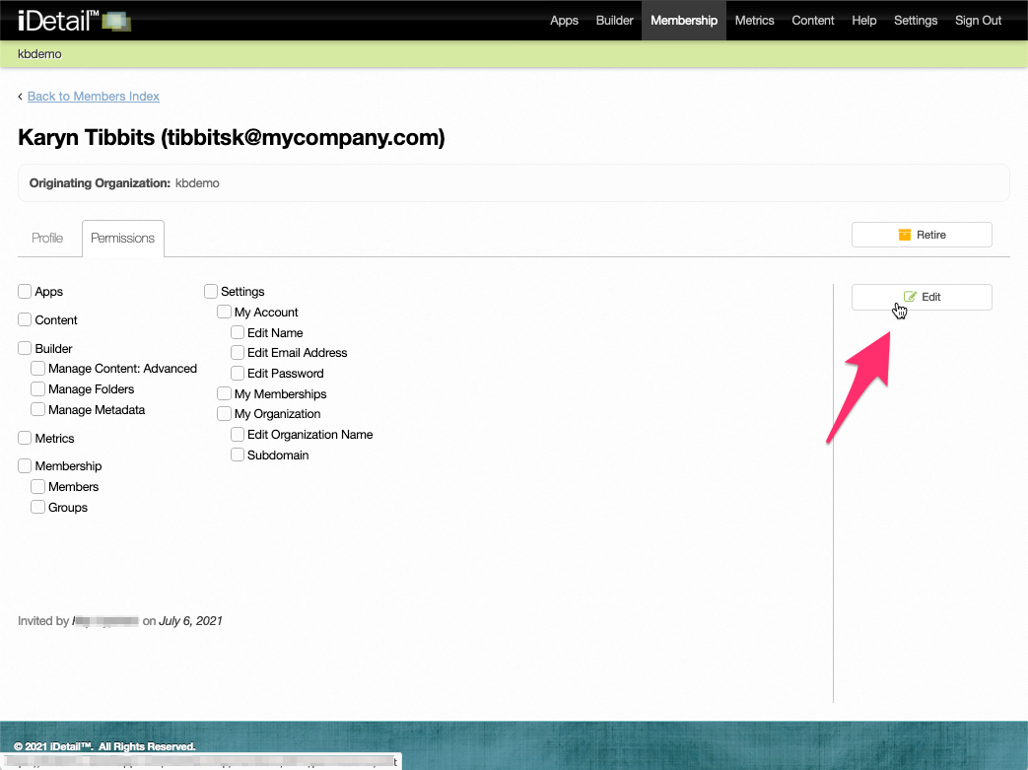Check the Members checkbox

click(x=38, y=487)
